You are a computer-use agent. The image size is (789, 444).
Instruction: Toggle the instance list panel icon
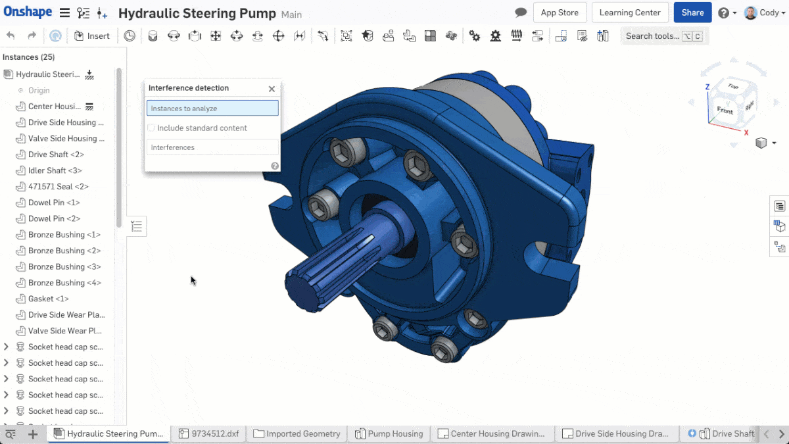(136, 226)
